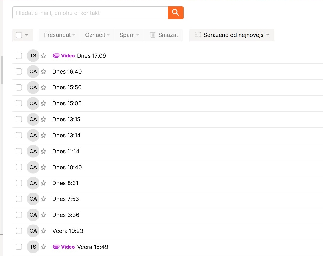Star the email from Včera 16:49
Viewport: 323px width, 256px height.
click(43, 247)
